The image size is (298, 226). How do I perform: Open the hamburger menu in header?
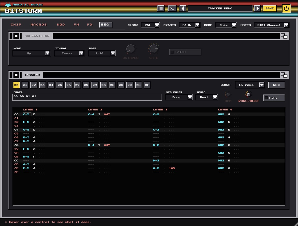pos(161,8)
